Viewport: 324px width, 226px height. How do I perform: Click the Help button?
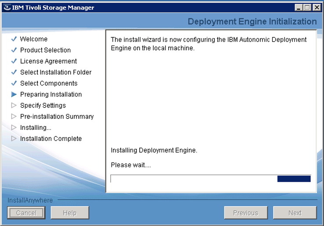click(x=70, y=212)
